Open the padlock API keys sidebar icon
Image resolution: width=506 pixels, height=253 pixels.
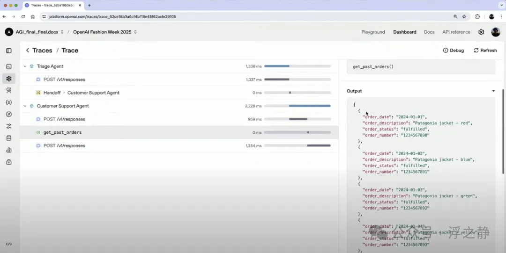9,162
